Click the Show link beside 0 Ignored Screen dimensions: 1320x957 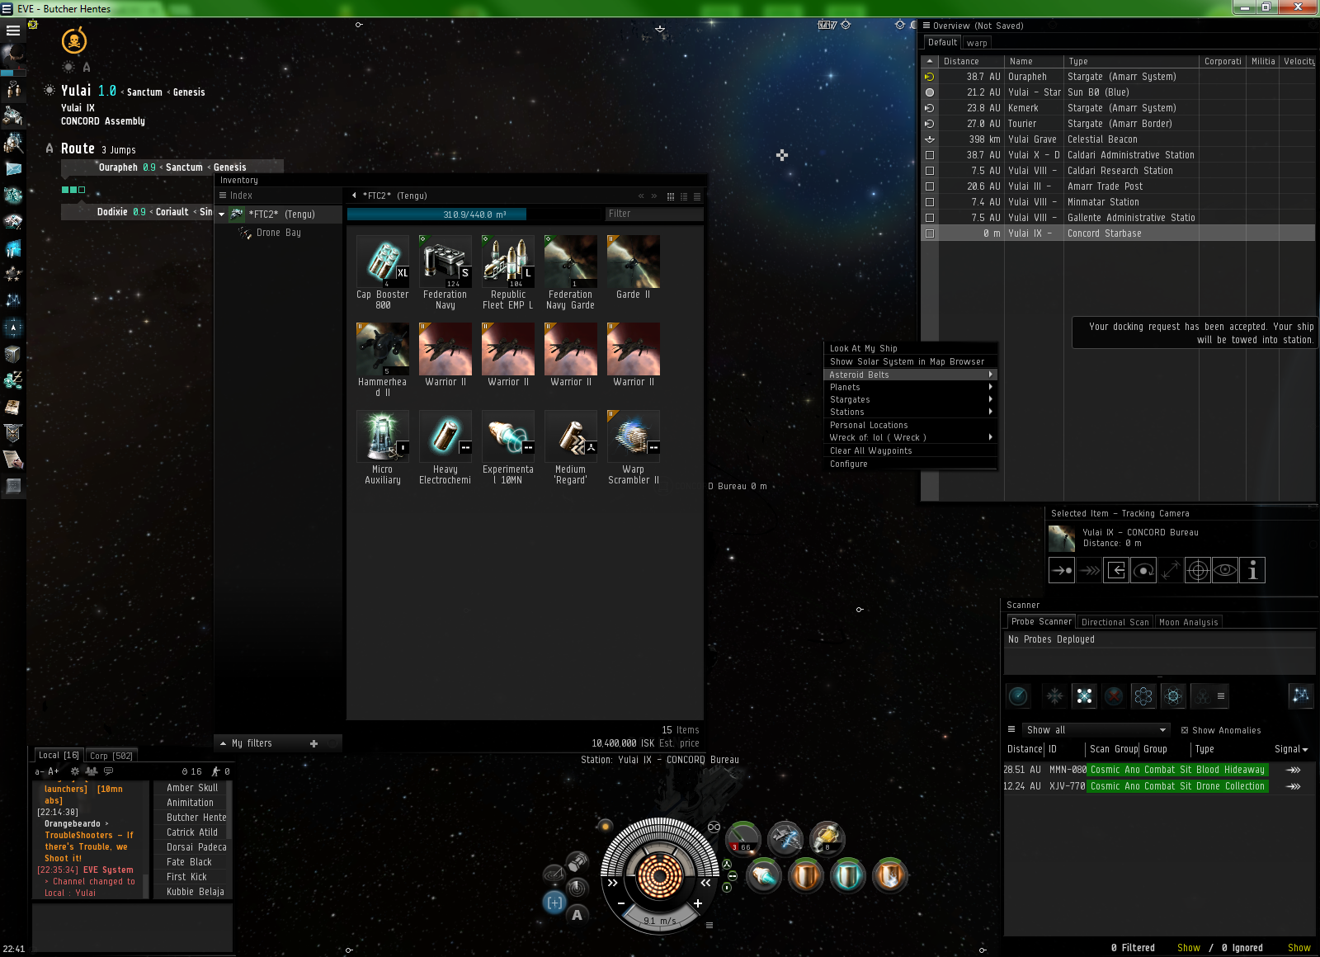point(1299,948)
